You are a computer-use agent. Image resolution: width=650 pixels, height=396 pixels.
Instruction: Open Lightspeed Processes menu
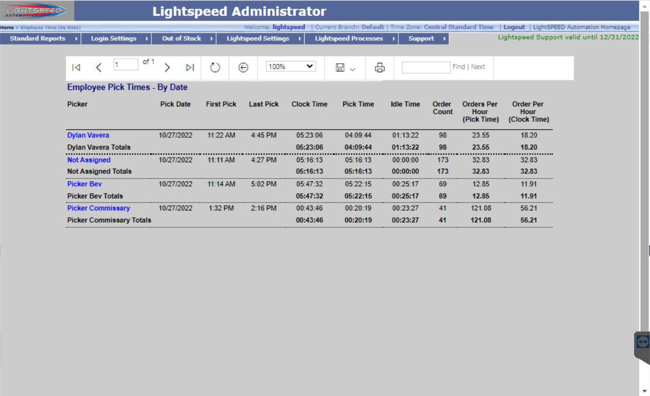pyautogui.click(x=352, y=38)
